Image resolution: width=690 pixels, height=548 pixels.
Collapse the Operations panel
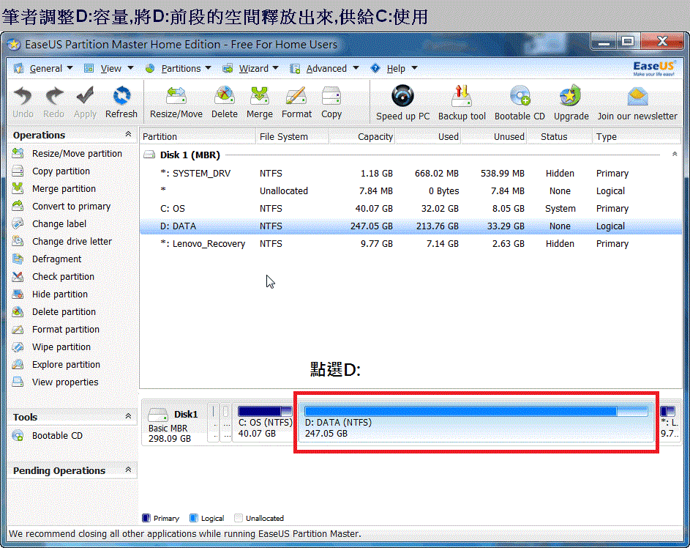tap(128, 134)
